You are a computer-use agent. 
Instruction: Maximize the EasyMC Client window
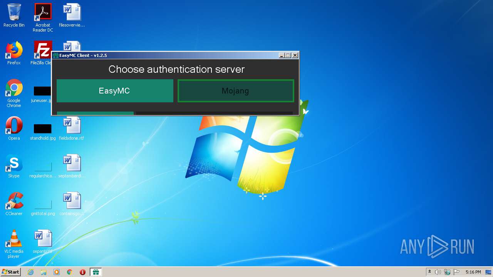point(288,55)
